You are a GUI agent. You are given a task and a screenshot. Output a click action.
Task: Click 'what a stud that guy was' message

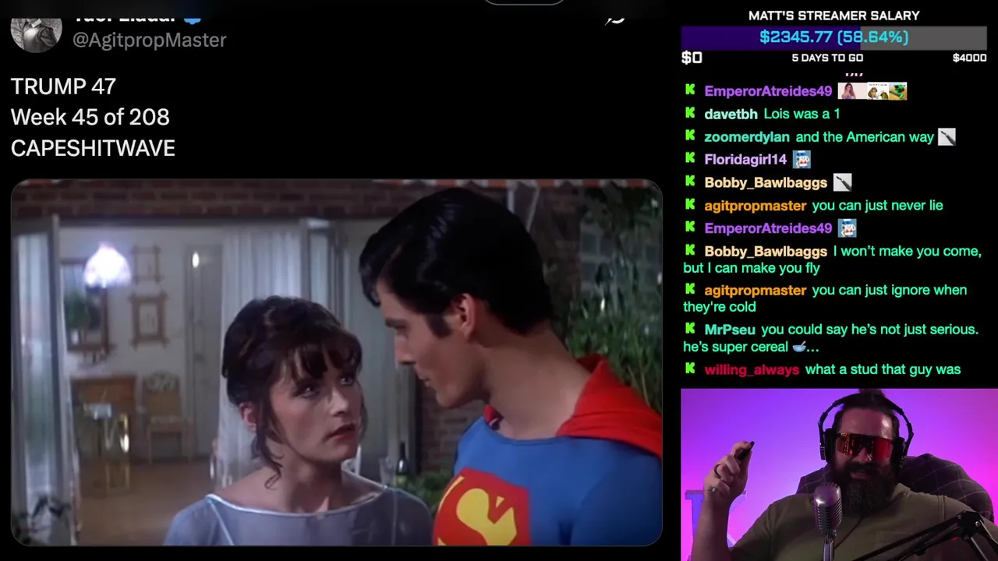[883, 370]
